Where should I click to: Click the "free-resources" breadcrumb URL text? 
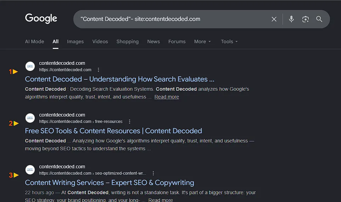pyautogui.click(x=109, y=122)
